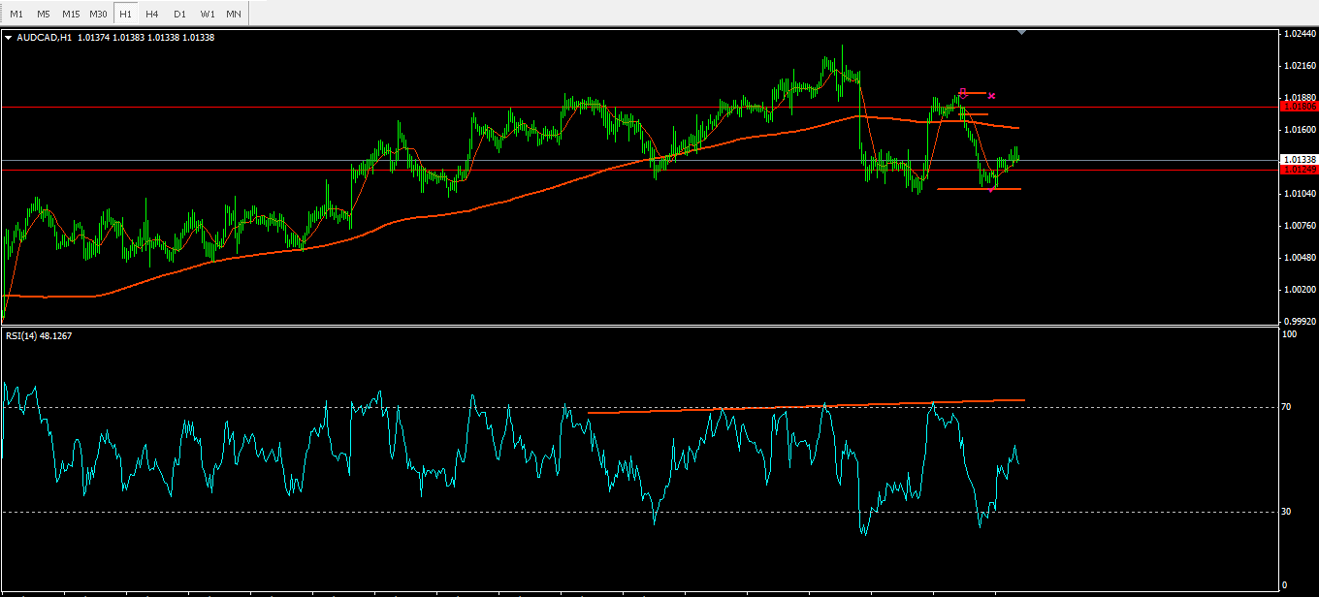Open the D1 daily timeframe

click(x=179, y=14)
